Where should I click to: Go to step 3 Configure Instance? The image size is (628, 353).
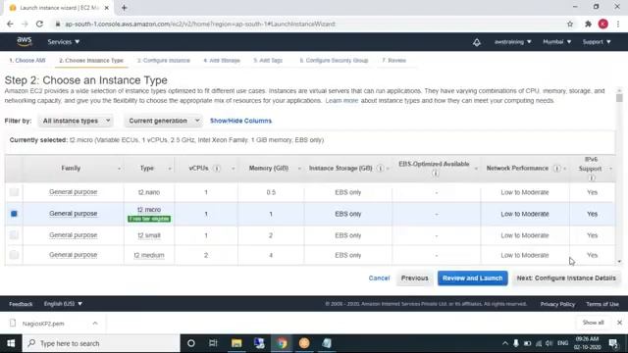[x=164, y=61]
